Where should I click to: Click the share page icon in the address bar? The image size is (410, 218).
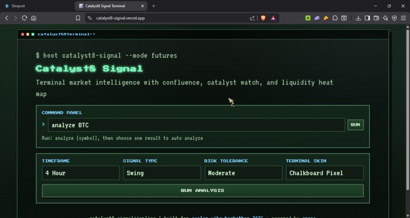pos(252,18)
